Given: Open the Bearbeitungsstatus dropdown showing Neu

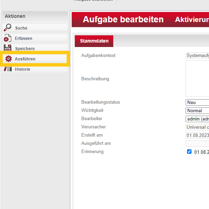Looking at the screenshot, I should pos(197,102).
